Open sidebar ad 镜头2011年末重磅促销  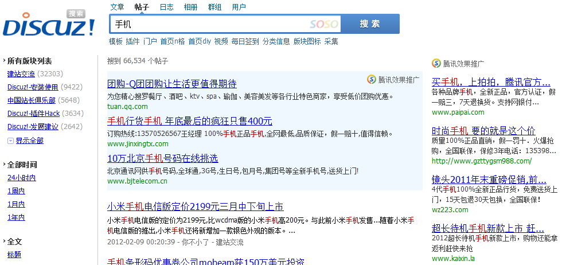click(489, 180)
